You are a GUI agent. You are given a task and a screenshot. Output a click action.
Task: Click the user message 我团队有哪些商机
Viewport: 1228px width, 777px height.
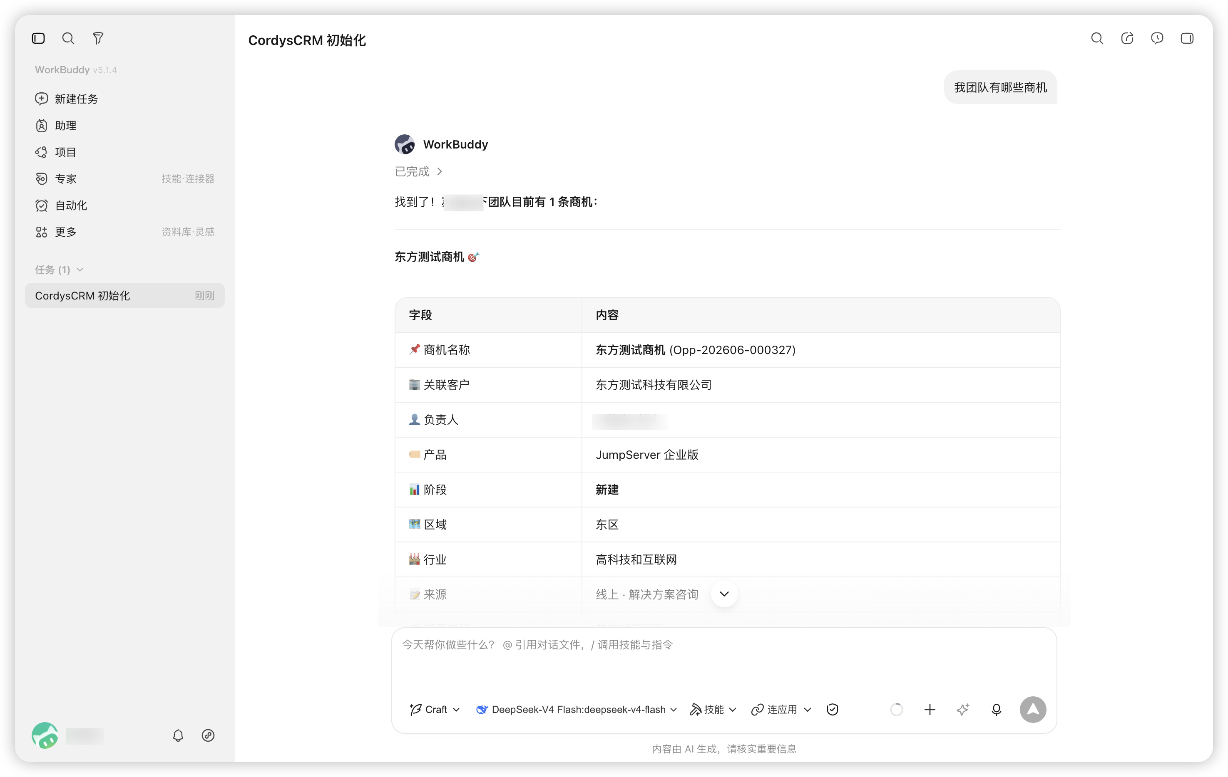[x=1000, y=88]
